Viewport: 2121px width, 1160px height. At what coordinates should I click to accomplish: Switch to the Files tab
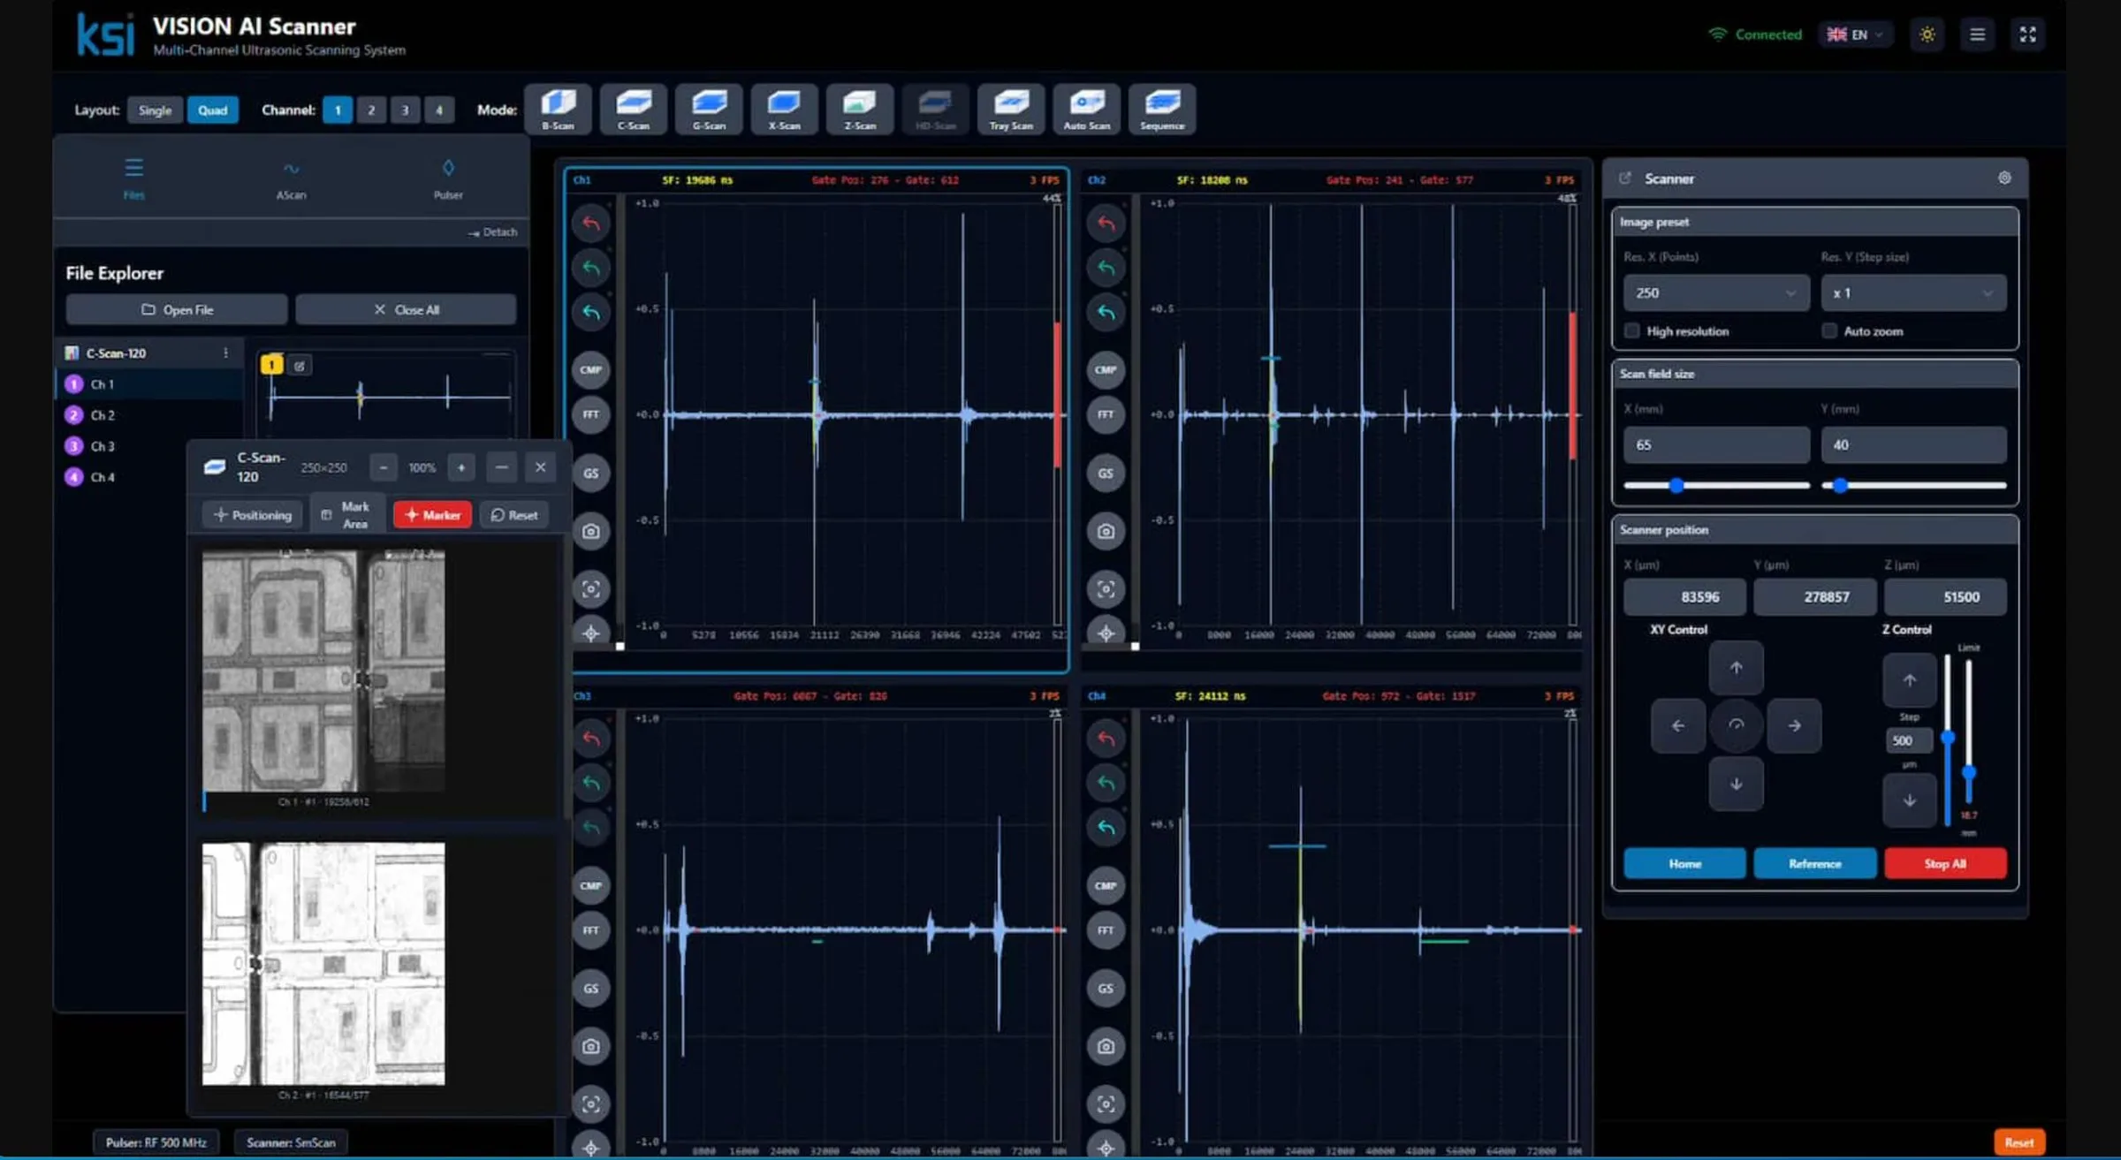133,178
